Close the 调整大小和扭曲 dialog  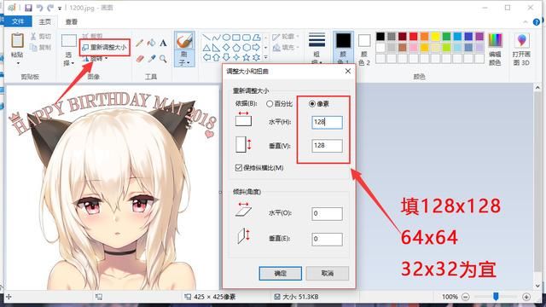[x=347, y=71]
